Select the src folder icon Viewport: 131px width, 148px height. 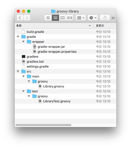point(24,71)
